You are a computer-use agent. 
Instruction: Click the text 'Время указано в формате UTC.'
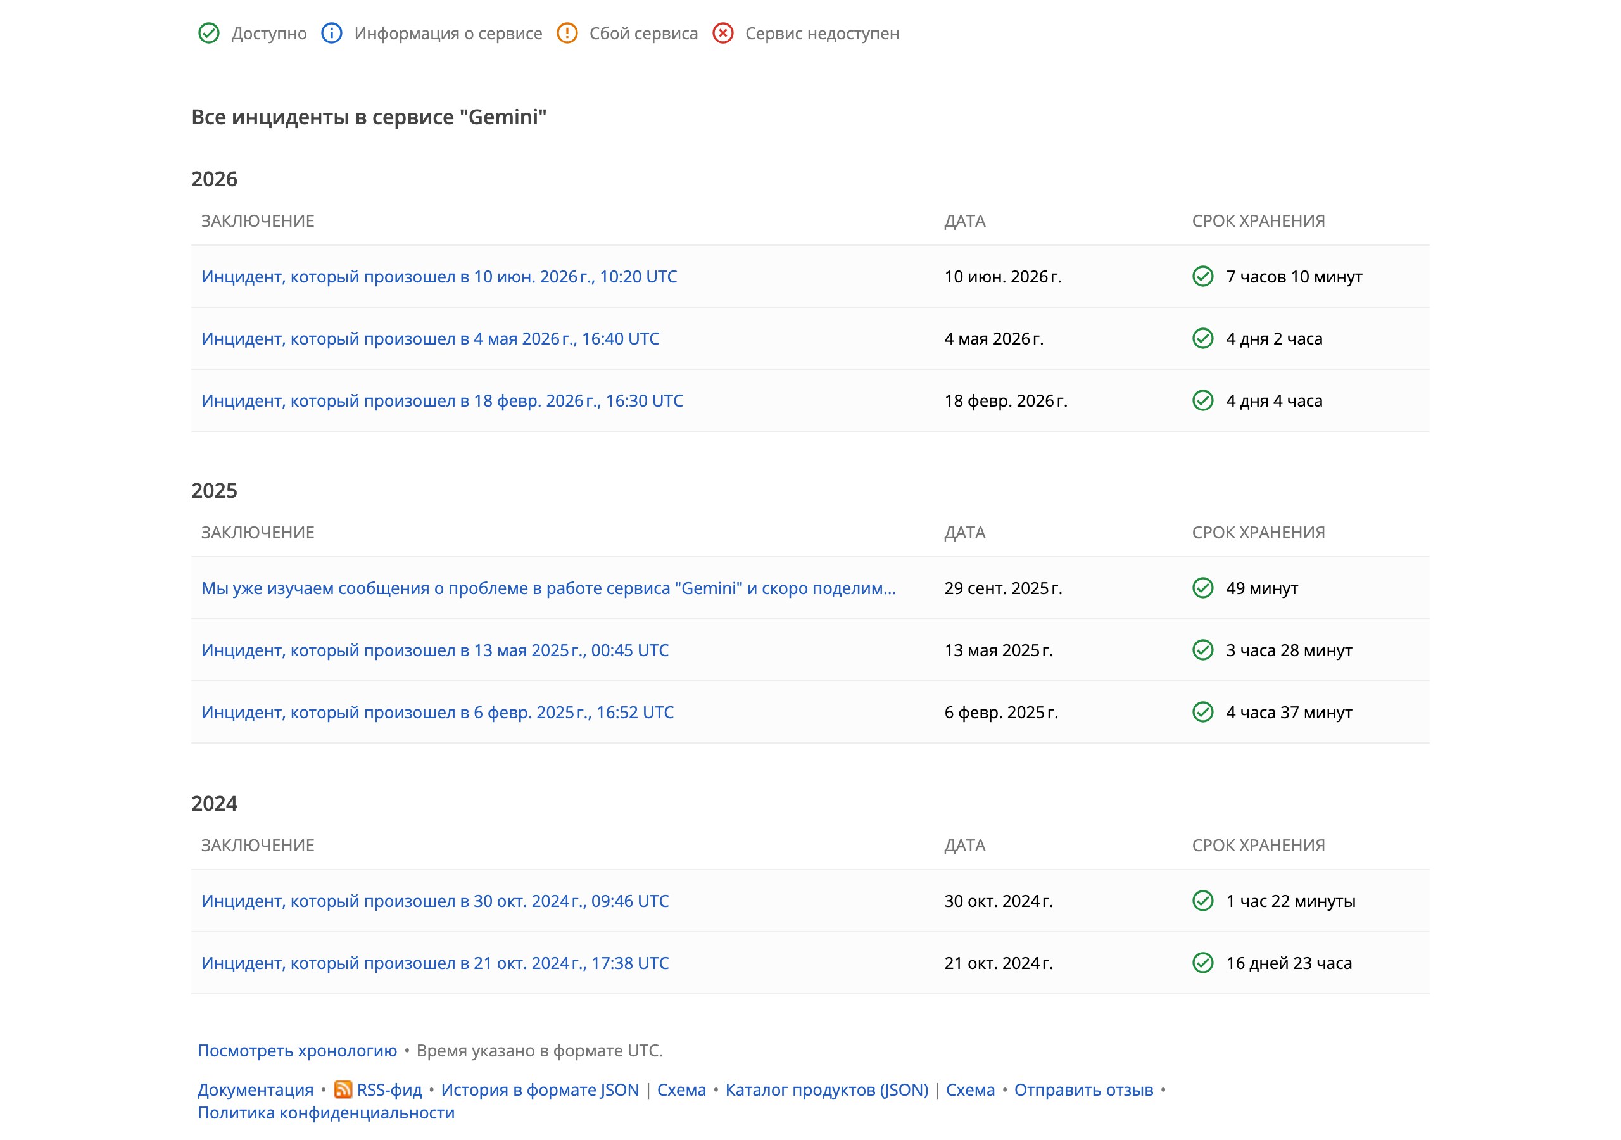539,1050
